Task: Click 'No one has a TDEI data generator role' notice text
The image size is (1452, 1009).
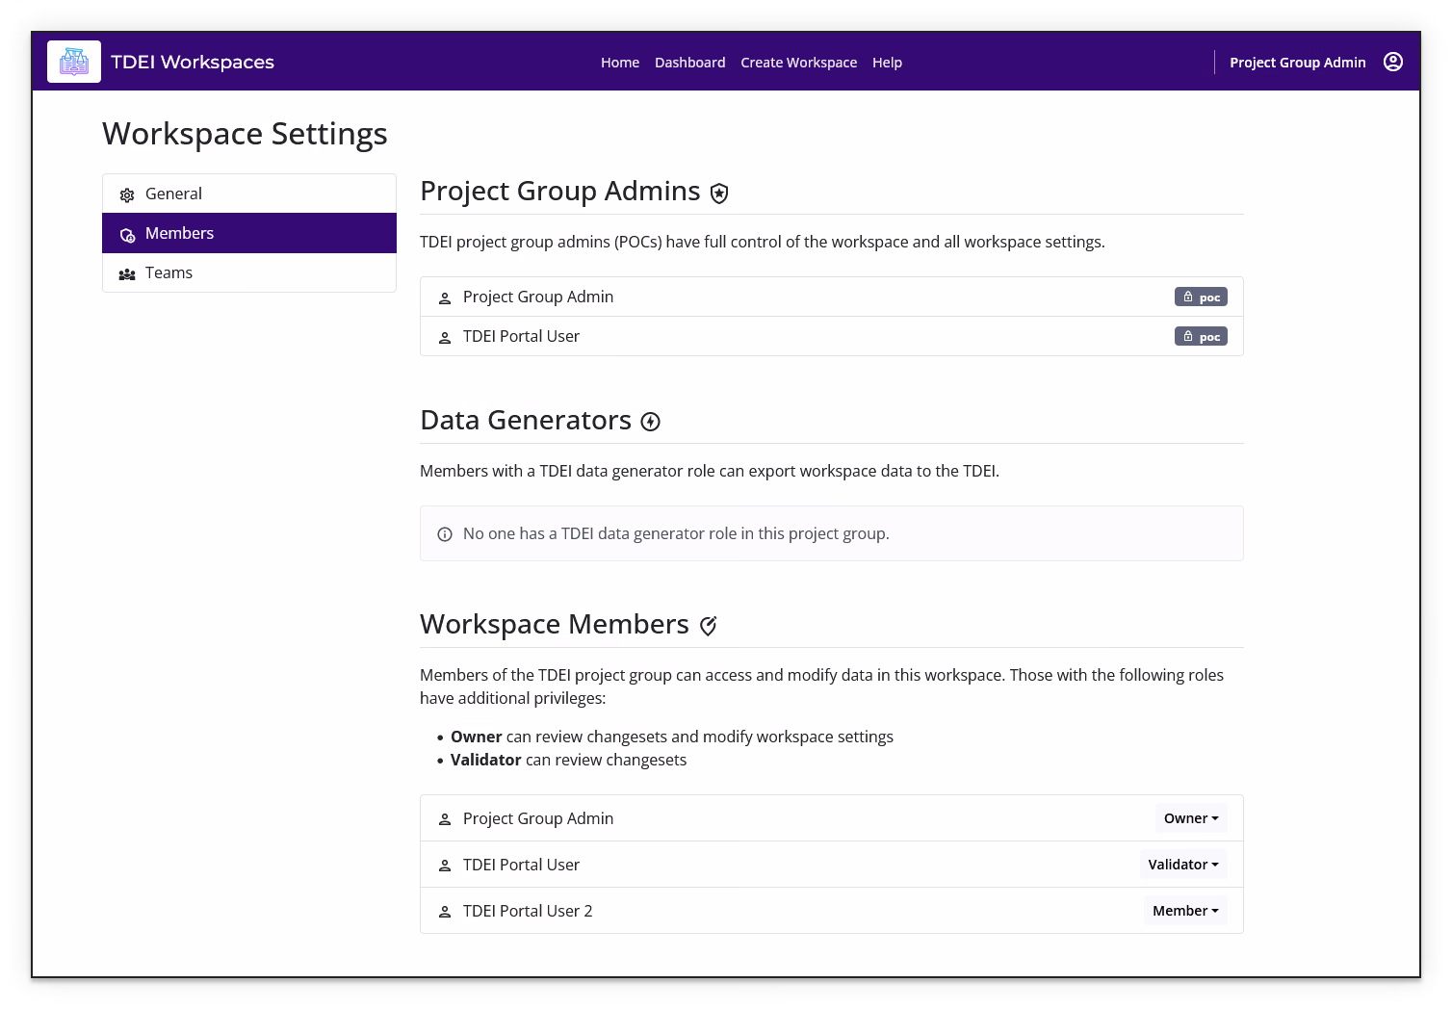Action: (676, 533)
